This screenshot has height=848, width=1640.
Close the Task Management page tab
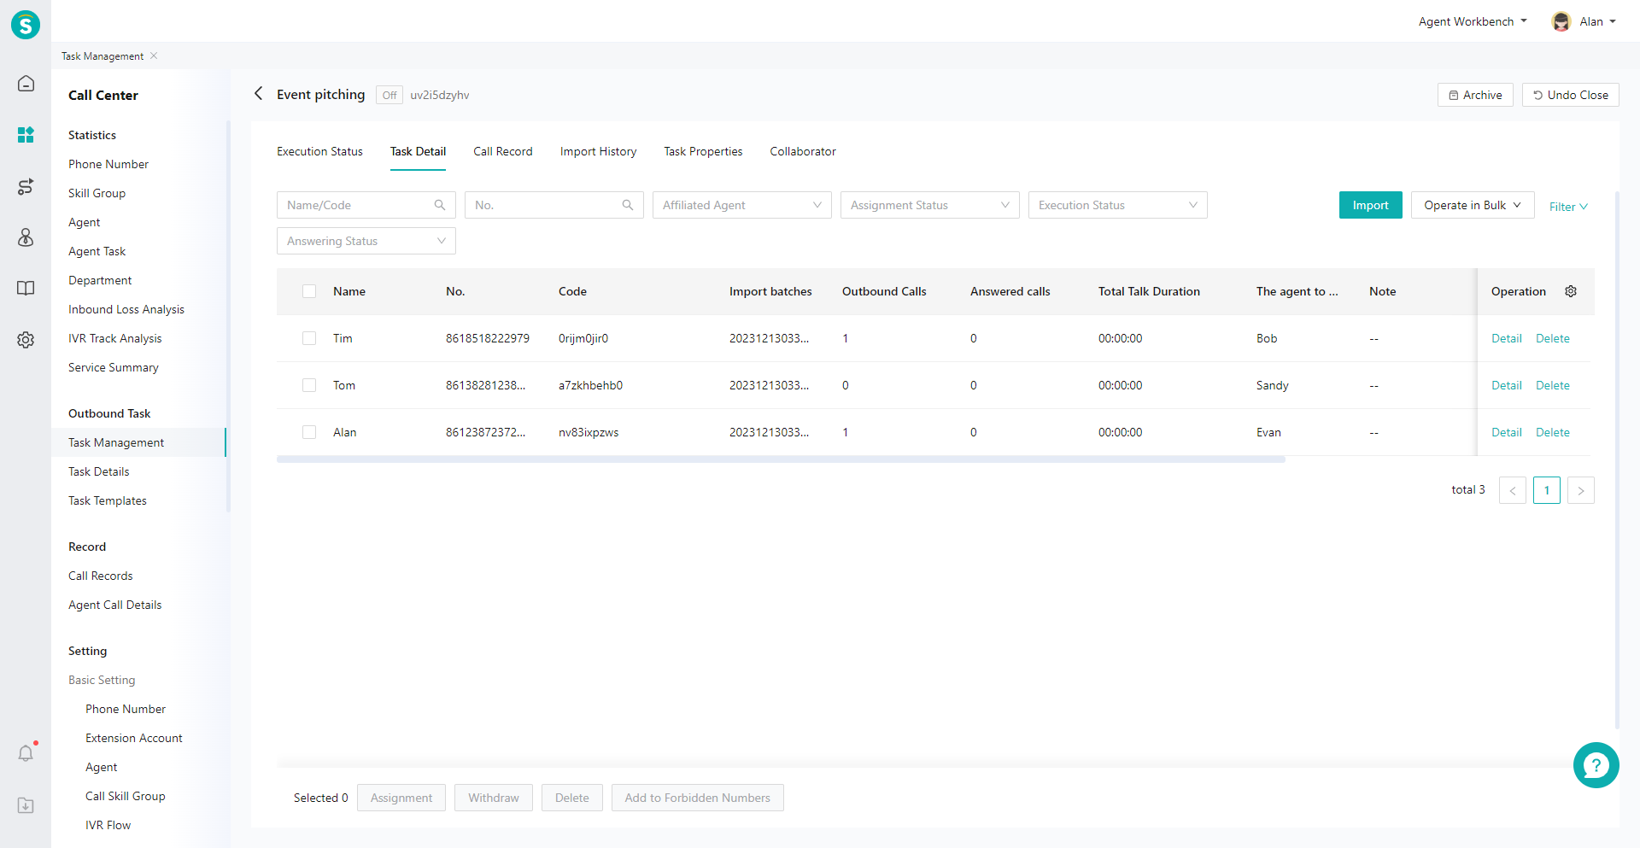pyautogui.click(x=154, y=56)
